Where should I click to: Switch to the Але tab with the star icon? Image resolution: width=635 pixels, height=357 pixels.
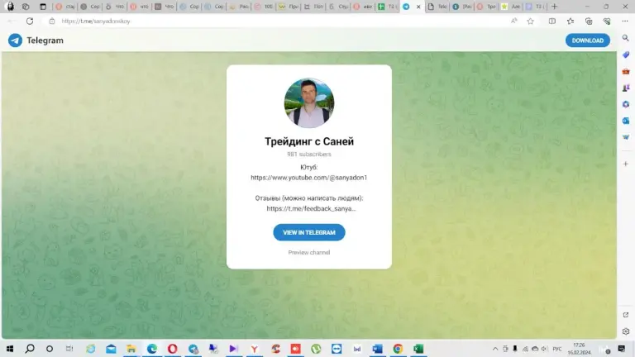tap(511, 7)
